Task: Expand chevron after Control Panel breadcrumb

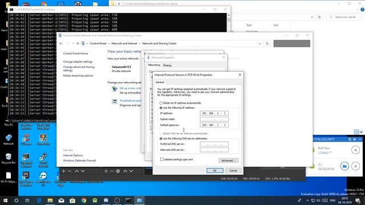Action: (109, 43)
